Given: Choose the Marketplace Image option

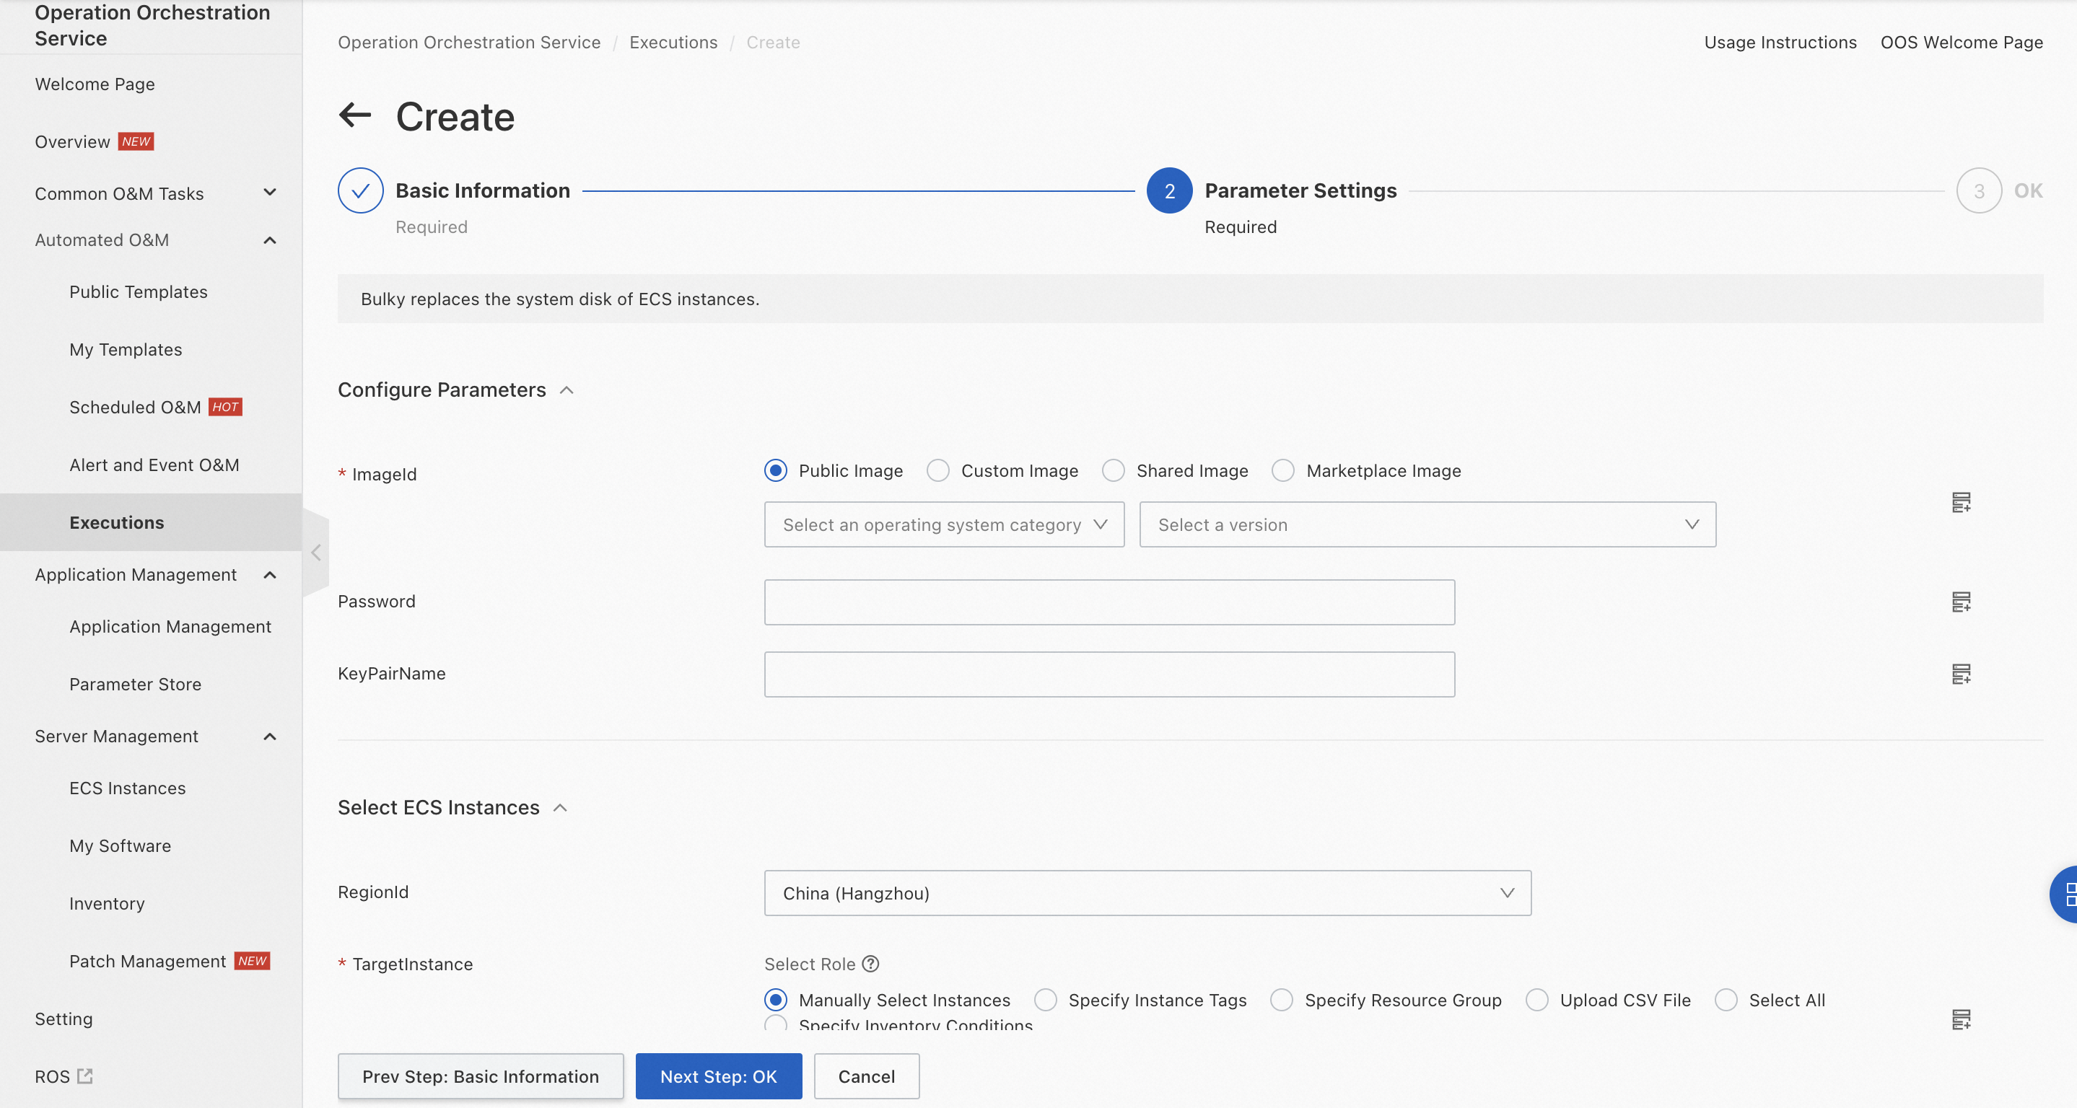Looking at the screenshot, I should pyautogui.click(x=1283, y=470).
